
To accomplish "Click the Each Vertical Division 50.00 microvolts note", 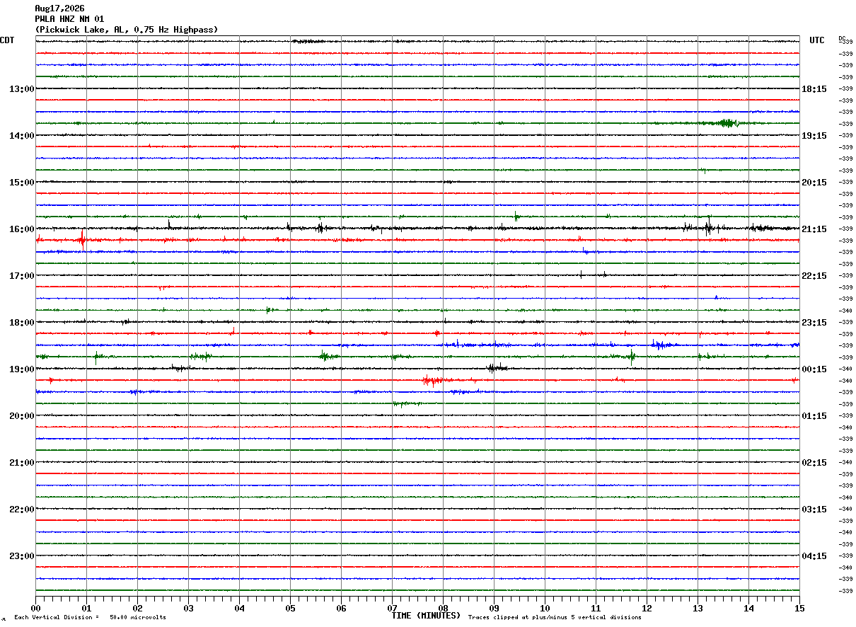I will point(90,618).
